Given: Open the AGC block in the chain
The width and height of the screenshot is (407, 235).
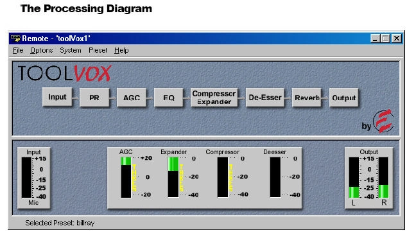Looking at the screenshot, I should pos(132,98).
